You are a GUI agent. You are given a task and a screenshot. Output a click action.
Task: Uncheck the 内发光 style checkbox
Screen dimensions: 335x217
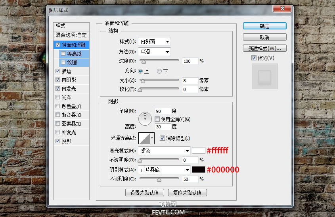(x=57, y=89)
